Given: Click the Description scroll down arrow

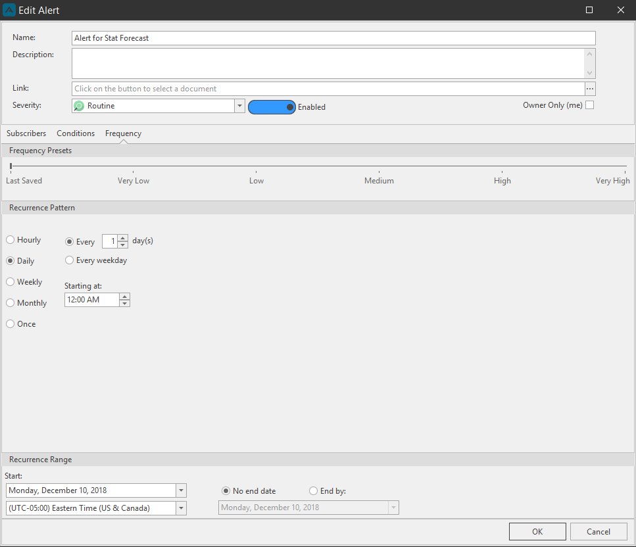Looking at the screenshot, I should coord(590,73).
